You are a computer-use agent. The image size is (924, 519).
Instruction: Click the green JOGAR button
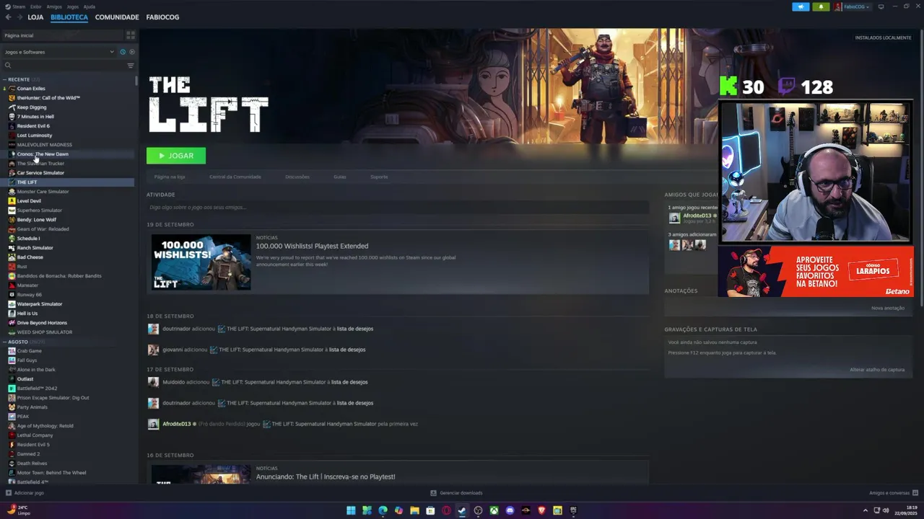tap(176, 156)
